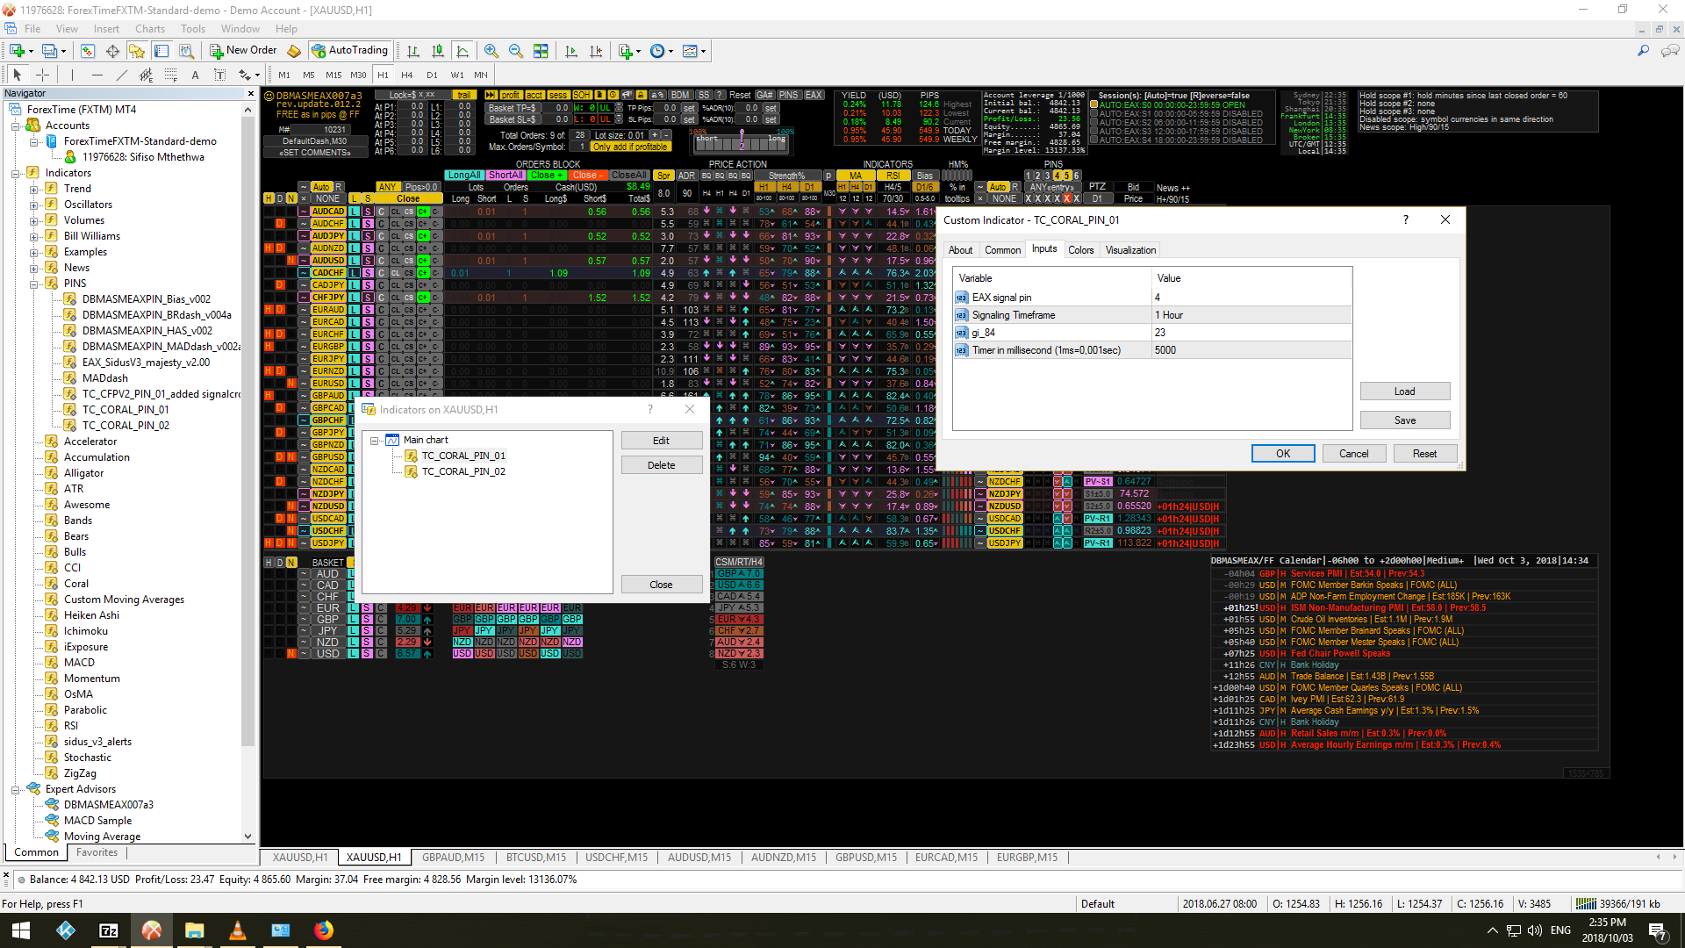
Task: Click Delete in Indicators dialog
Action: click(x=661, y=465)
